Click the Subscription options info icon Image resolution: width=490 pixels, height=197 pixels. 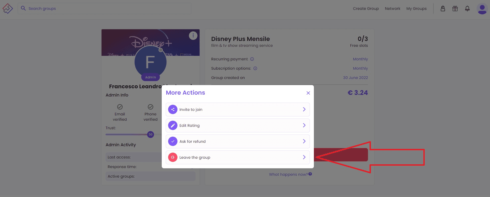(x=255, y=68)
